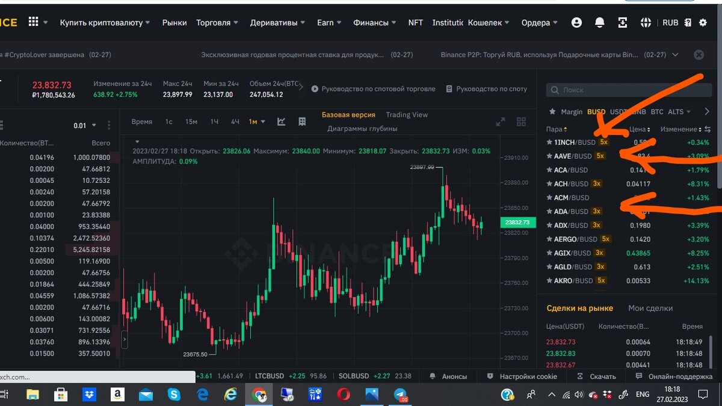The width and height of the screenshot is (722, 406).
Task: Switch to Trading View tab
Action: click(407, 115)
